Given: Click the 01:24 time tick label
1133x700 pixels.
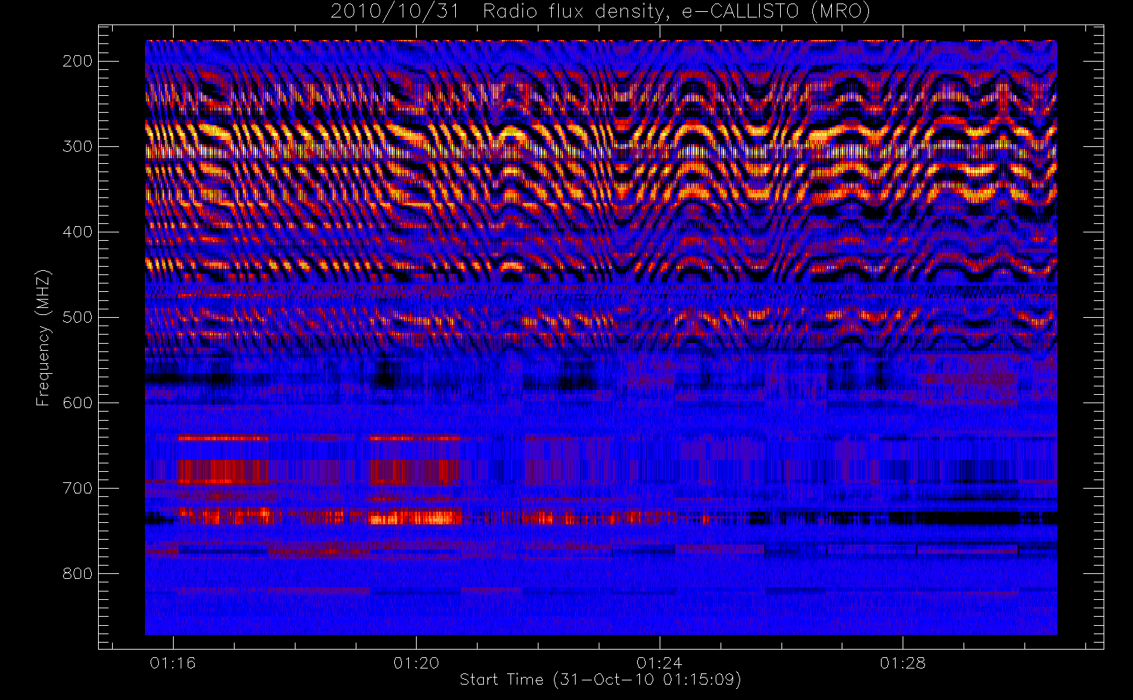Looking at the screenshot, I should [659, 663].
